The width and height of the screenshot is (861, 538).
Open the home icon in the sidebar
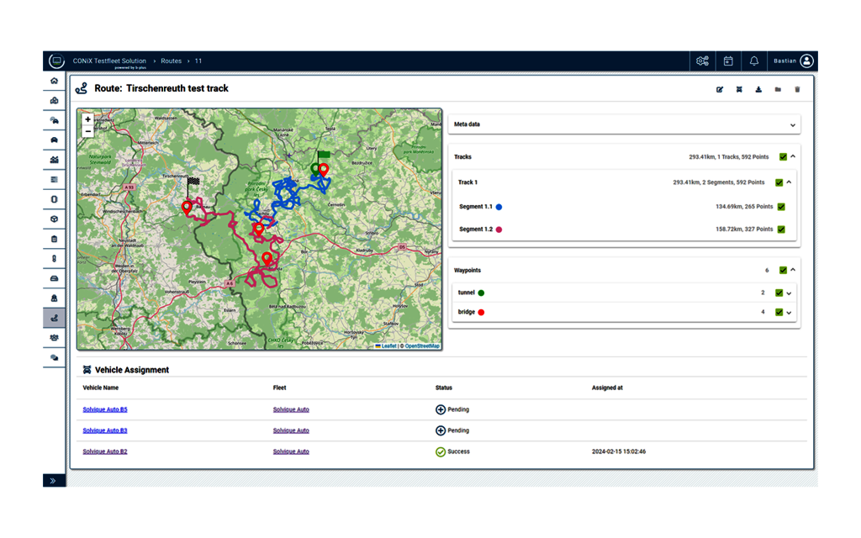click(54, 81)
